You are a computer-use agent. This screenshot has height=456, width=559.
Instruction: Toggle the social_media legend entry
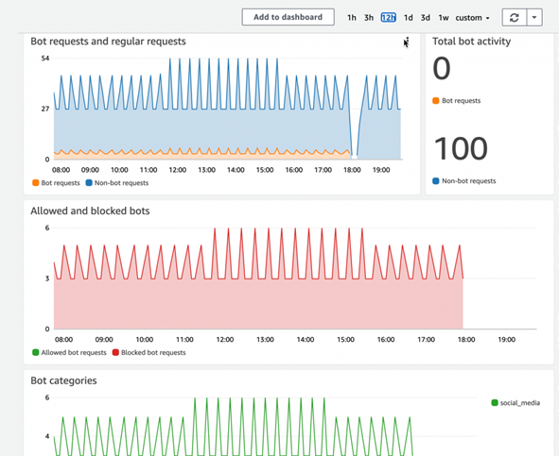point(515,403)
